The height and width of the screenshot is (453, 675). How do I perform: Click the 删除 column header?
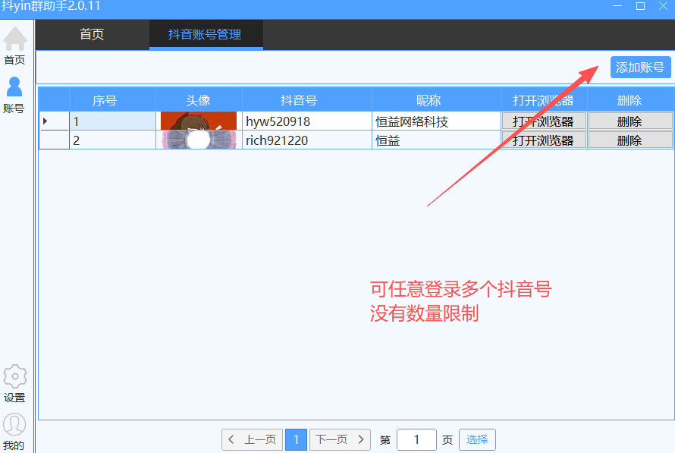pos(630,100)
